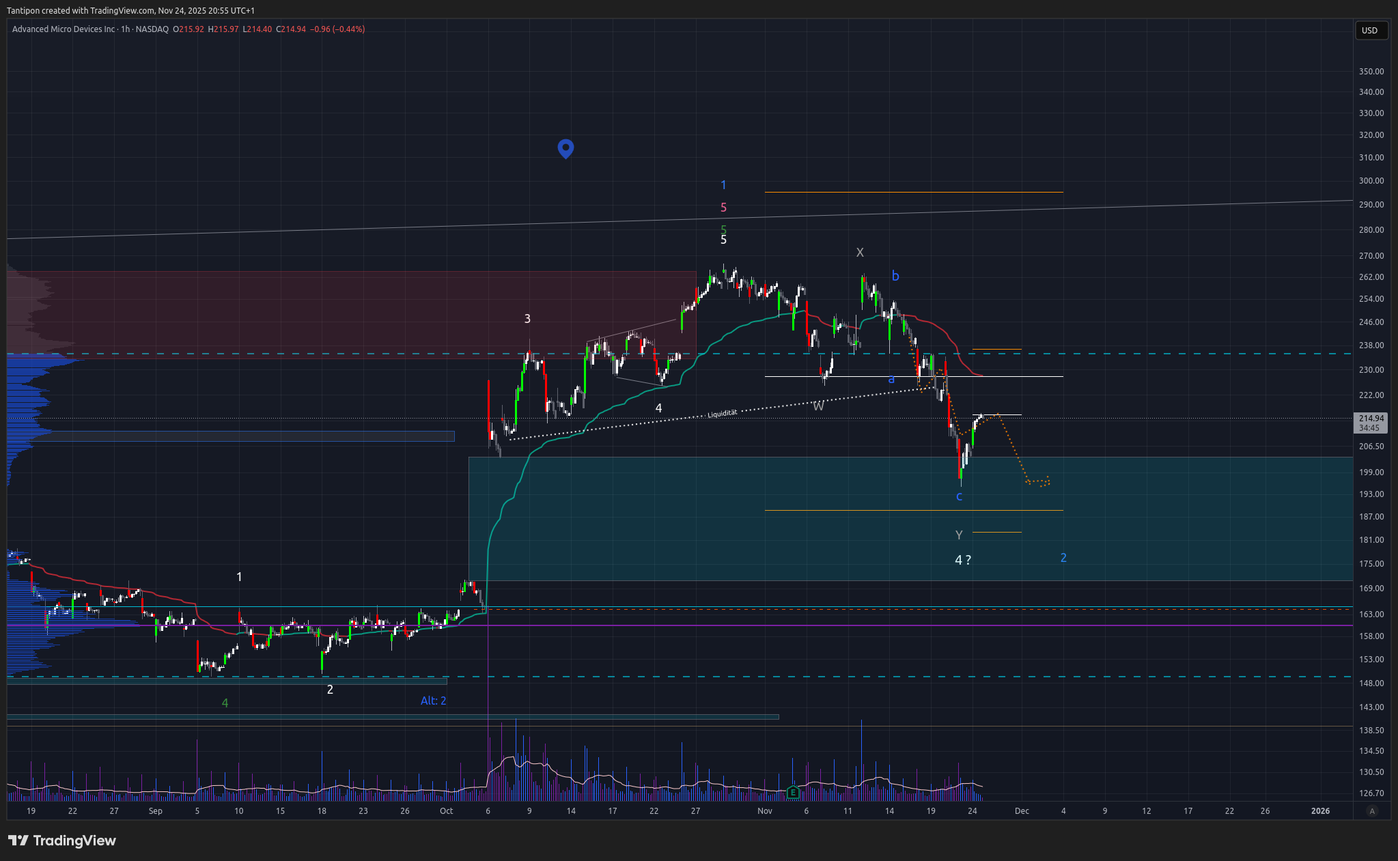
Task: Click the 214.94 current price label
Action: pos(1371,419)
